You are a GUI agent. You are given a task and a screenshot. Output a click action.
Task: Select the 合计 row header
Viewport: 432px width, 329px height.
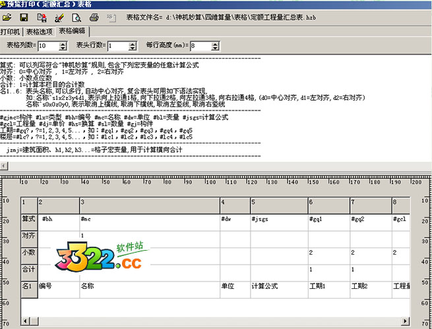pos(29,272)
